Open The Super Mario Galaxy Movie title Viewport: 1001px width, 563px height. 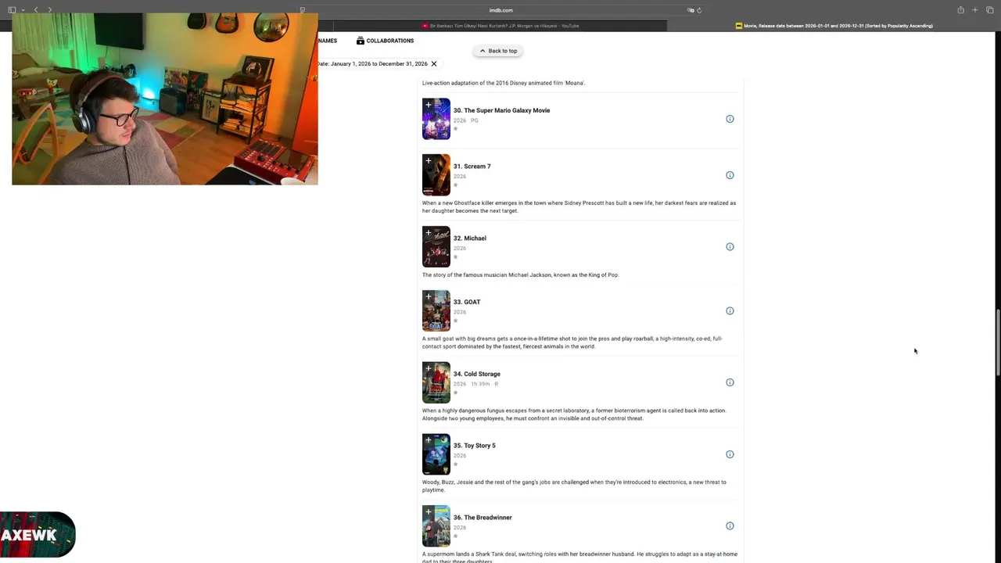501,110
